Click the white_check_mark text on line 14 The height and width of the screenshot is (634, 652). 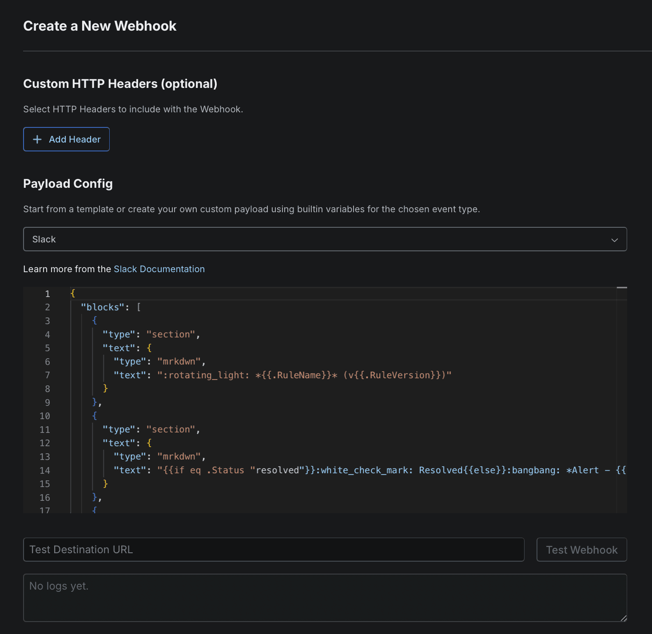coord(364,470)
